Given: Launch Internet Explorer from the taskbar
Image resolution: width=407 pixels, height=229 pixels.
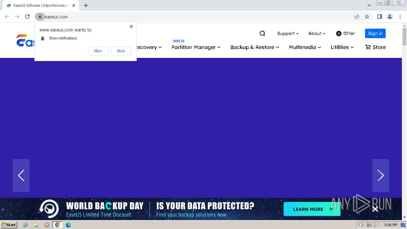Looking at the screenshot, I should tap(25, 225).
